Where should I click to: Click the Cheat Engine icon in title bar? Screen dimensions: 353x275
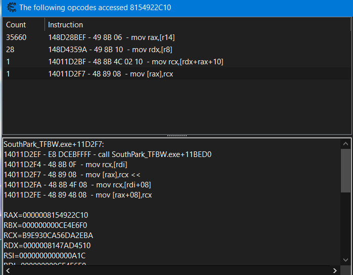coord(10,9)
